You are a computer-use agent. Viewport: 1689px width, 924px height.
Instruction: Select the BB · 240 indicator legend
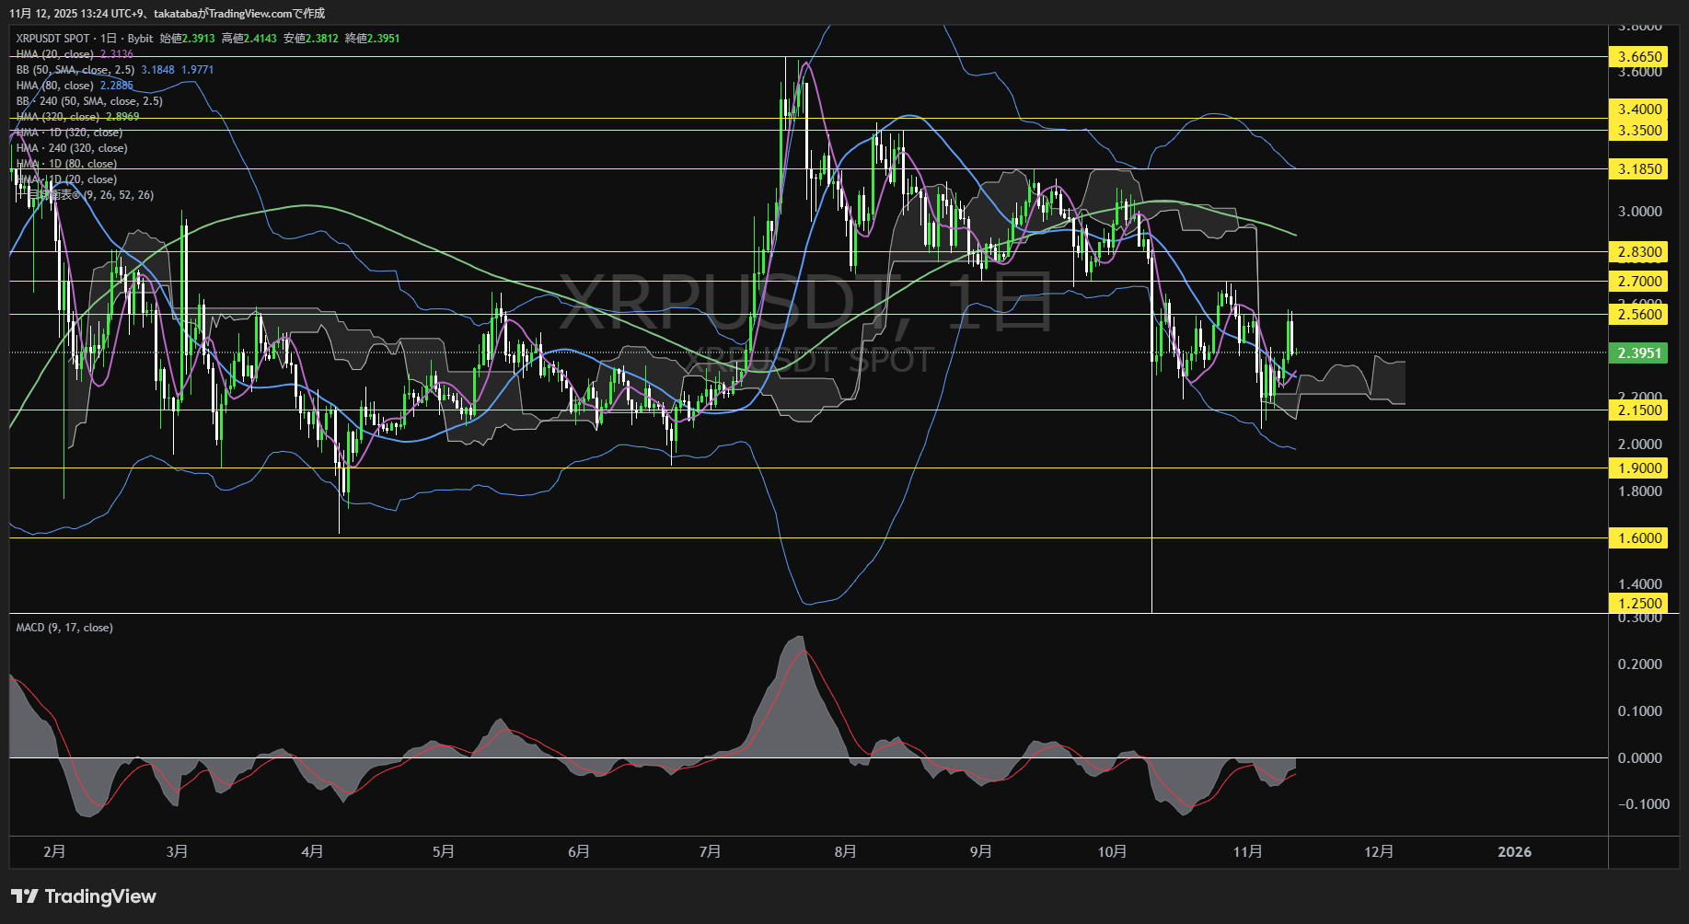[x=89, y=101]
